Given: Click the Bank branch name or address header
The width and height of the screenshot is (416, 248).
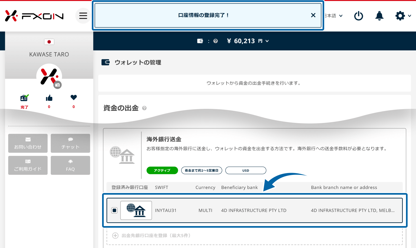Looking at the screenshot, I should [344, 187].
